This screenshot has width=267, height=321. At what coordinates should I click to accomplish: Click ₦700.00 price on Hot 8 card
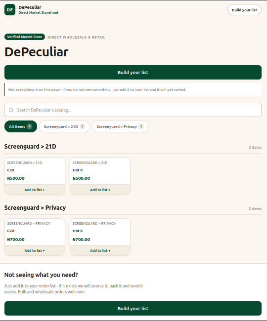click(82, 240)
